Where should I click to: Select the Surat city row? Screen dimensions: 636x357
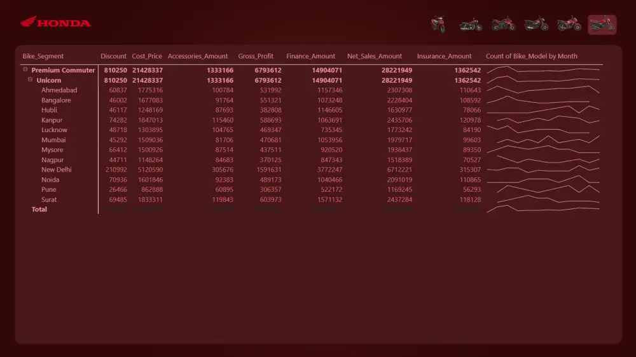[49, 199]
